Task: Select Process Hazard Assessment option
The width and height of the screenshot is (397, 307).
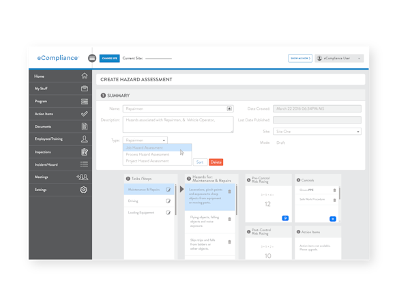Action: coord(147,154)
